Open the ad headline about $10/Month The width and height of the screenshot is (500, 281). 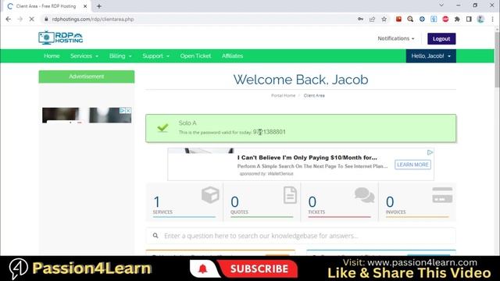tap(307, 158)
